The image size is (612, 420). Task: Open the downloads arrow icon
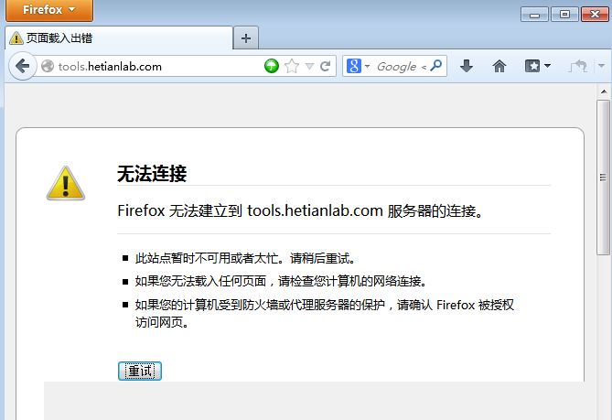[x=467, y=66]
